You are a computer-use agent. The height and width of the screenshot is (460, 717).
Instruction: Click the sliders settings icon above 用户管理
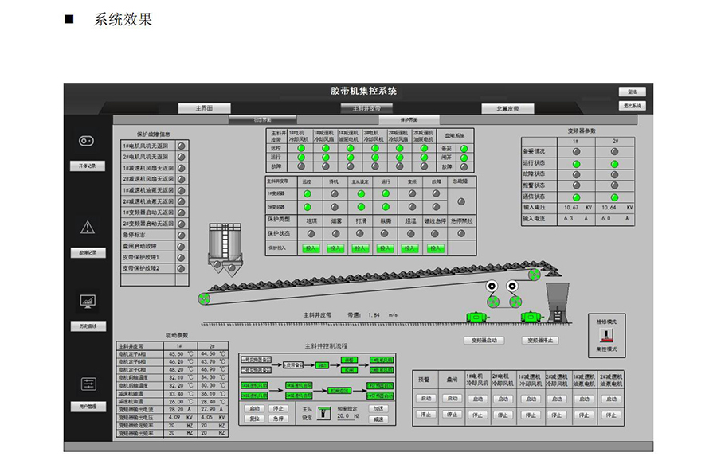coord(88,384)
